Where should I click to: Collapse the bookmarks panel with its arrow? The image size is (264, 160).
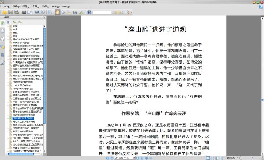(x=44, y=17)
